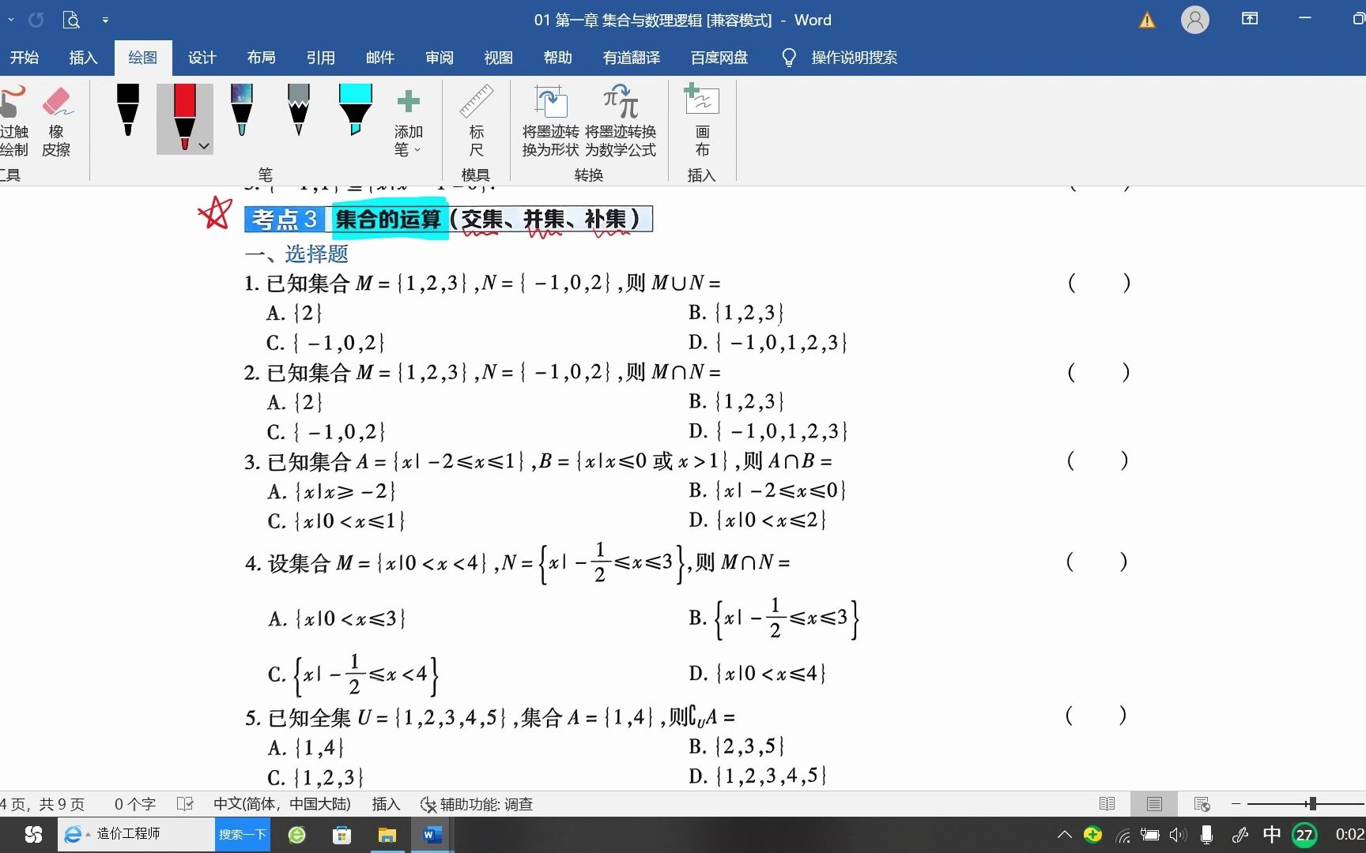Select the red pen
The height and width of the screenshot is (853, 1366).
[184, 117]
